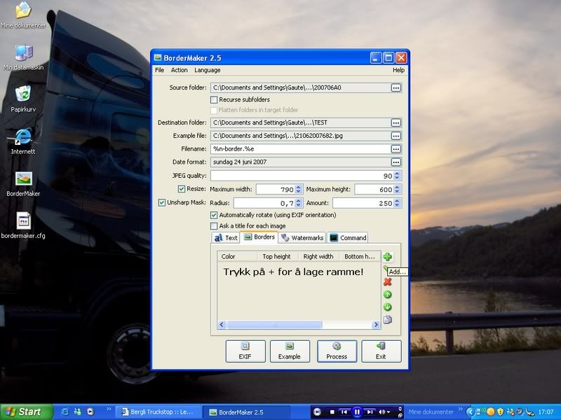Open the Windows Start menu
Screen dimensions: 561x420
pos(26,412)
